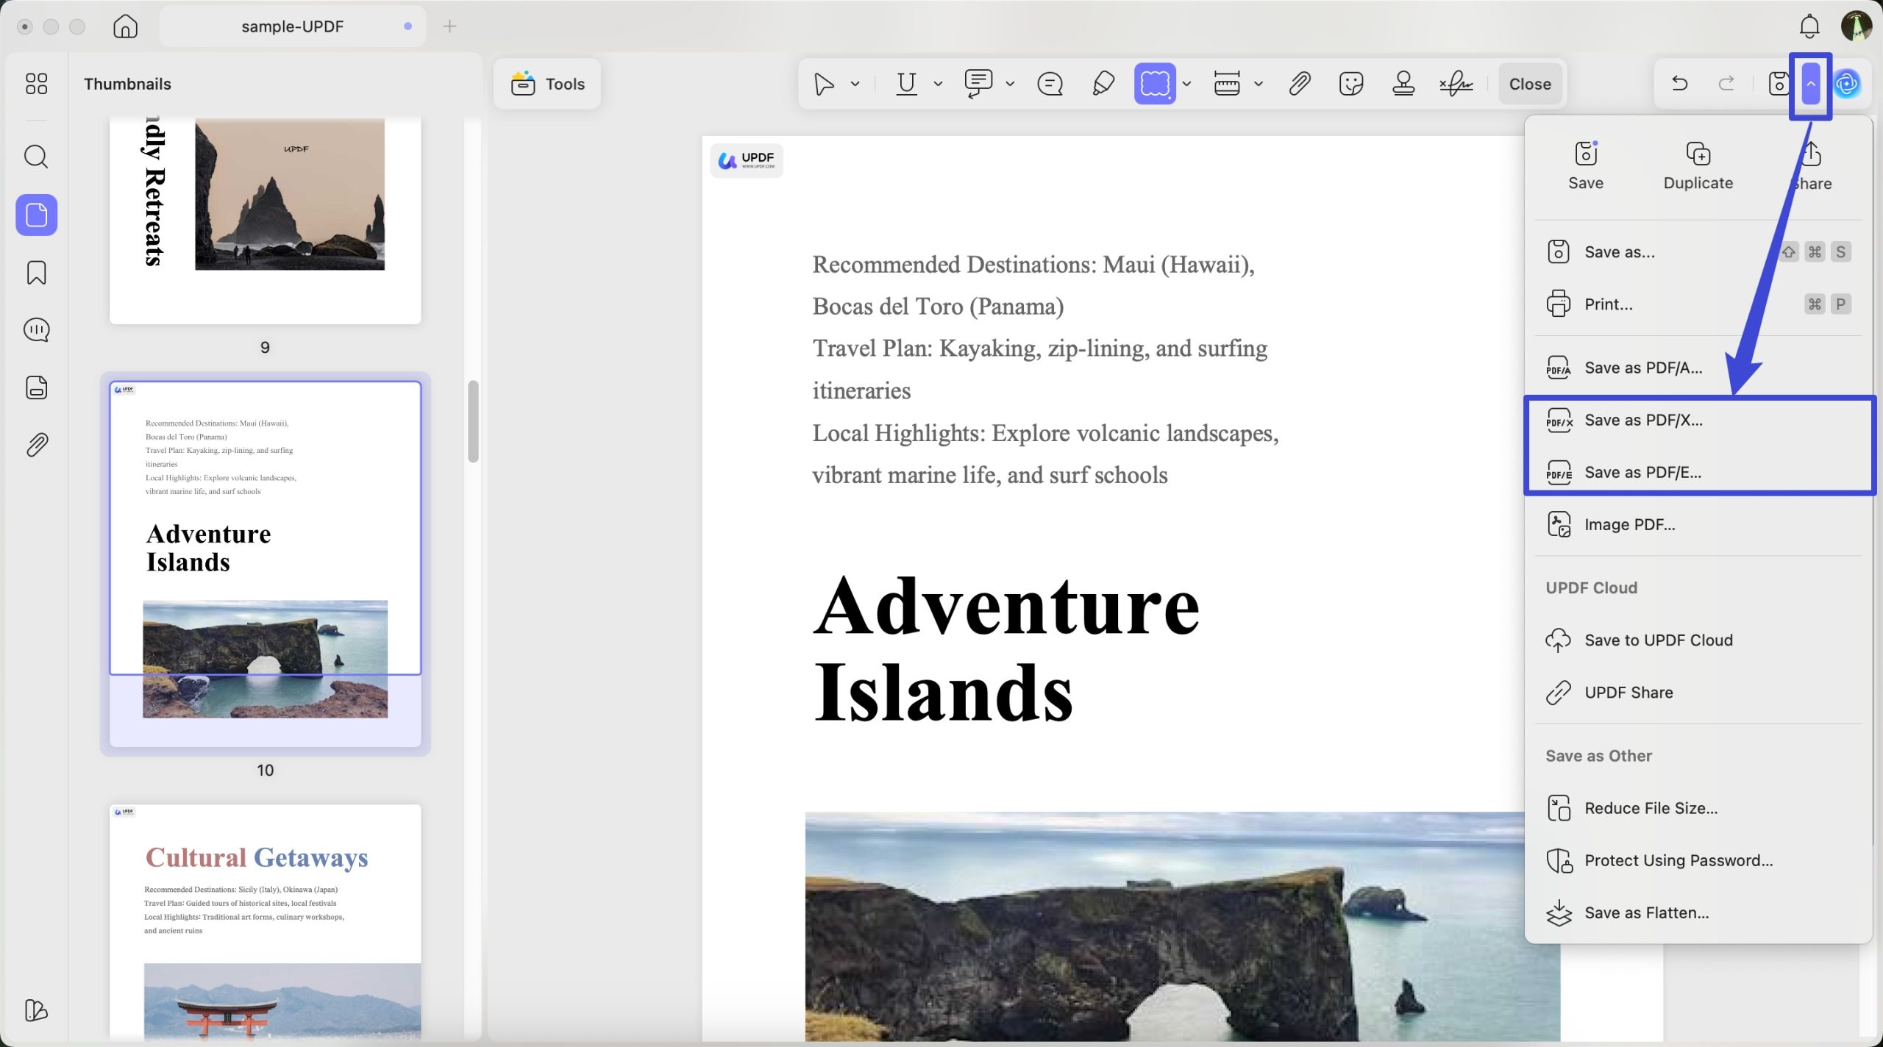Select the sticker tool icon
Viewport: 1883px width, 1047px height.
point(1351,84)
